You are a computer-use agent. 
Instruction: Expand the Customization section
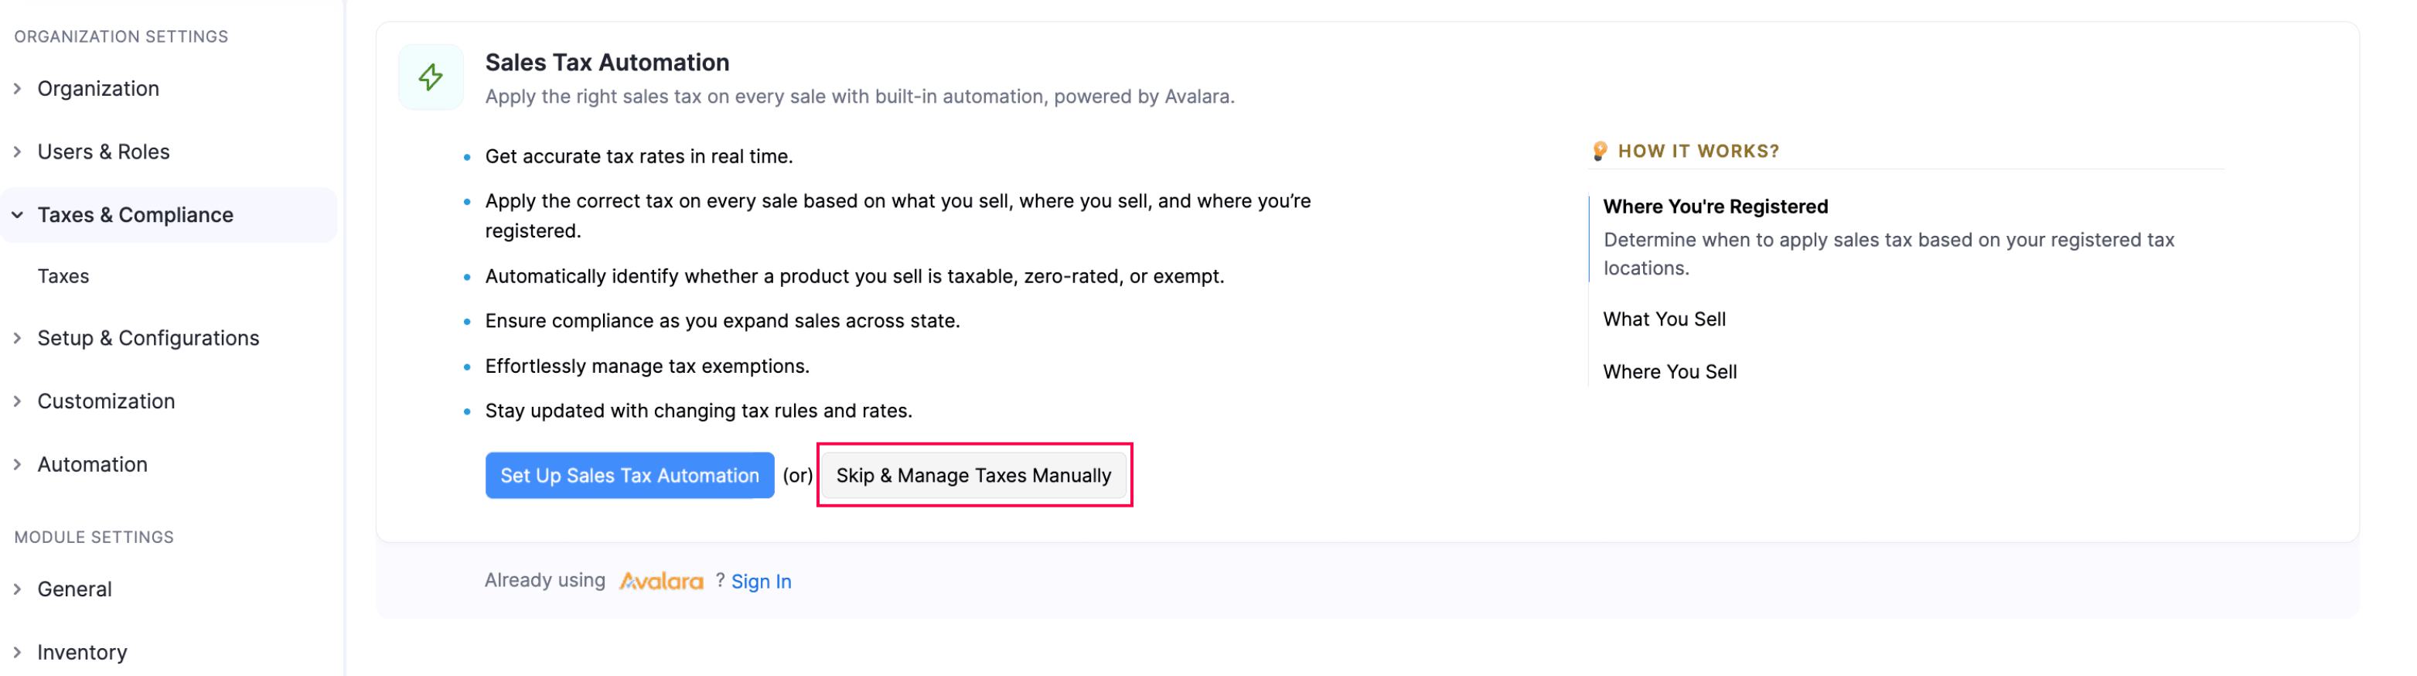106,401
